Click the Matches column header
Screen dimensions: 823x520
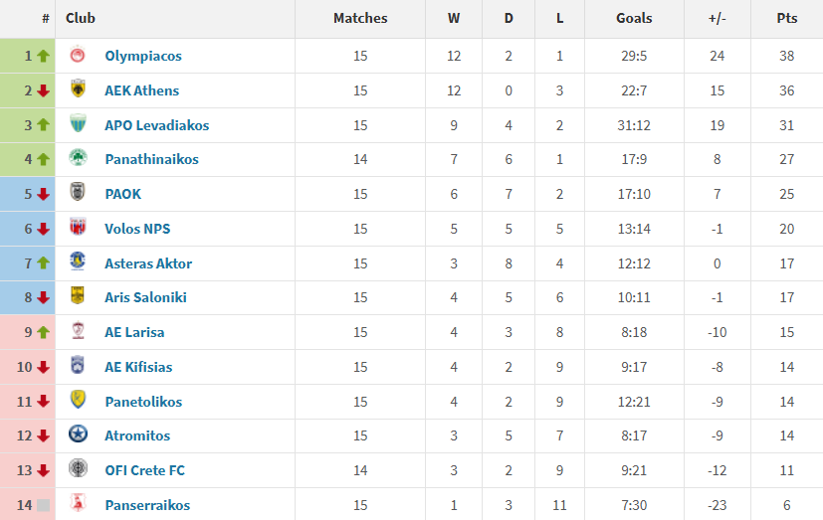360,18
